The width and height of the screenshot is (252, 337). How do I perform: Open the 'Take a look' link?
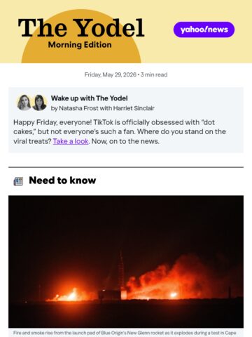pos(71,141)
